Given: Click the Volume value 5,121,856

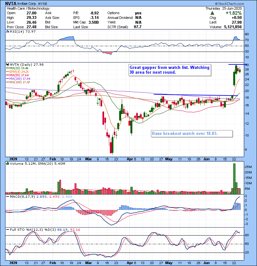Looking at the screenshot, I should [233, 27].
